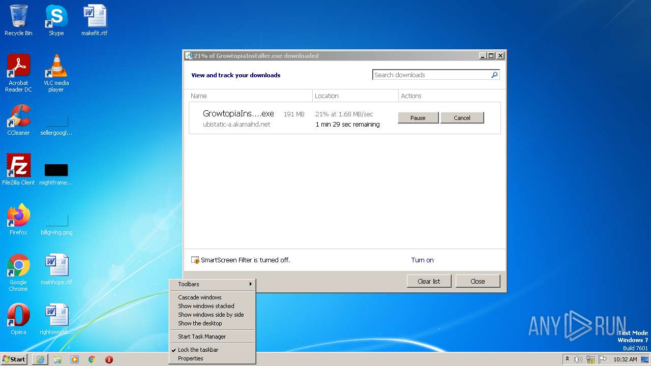This screenshot has width=651, height=366.
Task: Select the makefit.rtf document icon
Action: pyautogui.click(x=94, y=20)
